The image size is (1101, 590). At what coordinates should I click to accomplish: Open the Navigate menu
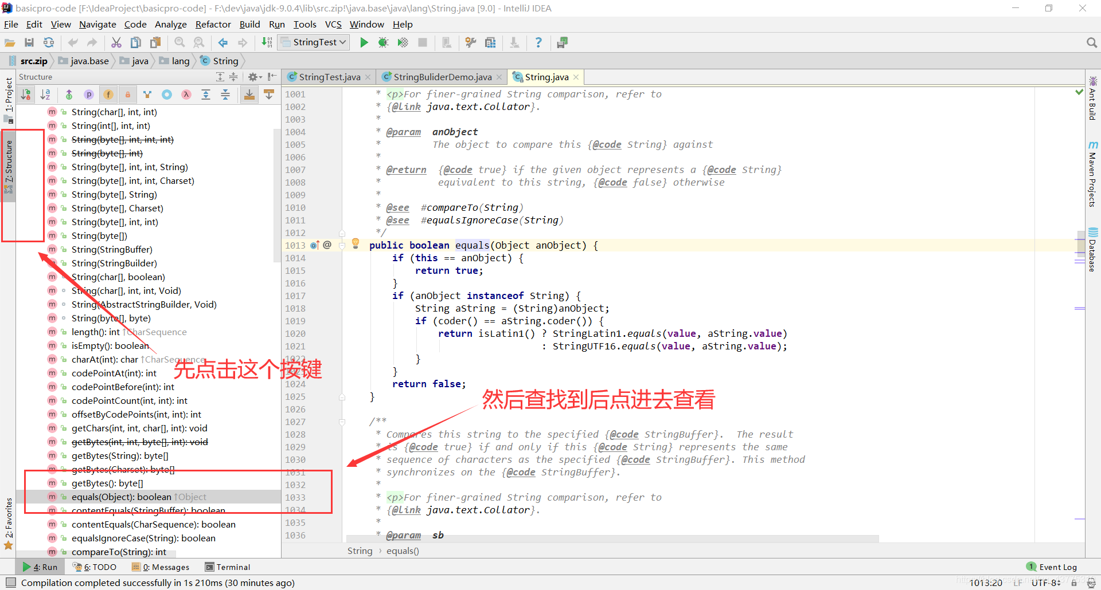(97, 24)
